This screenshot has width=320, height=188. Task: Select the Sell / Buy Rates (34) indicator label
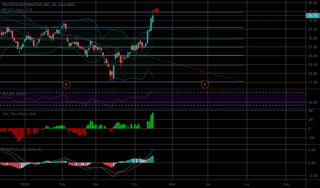[x=19, y=114]
